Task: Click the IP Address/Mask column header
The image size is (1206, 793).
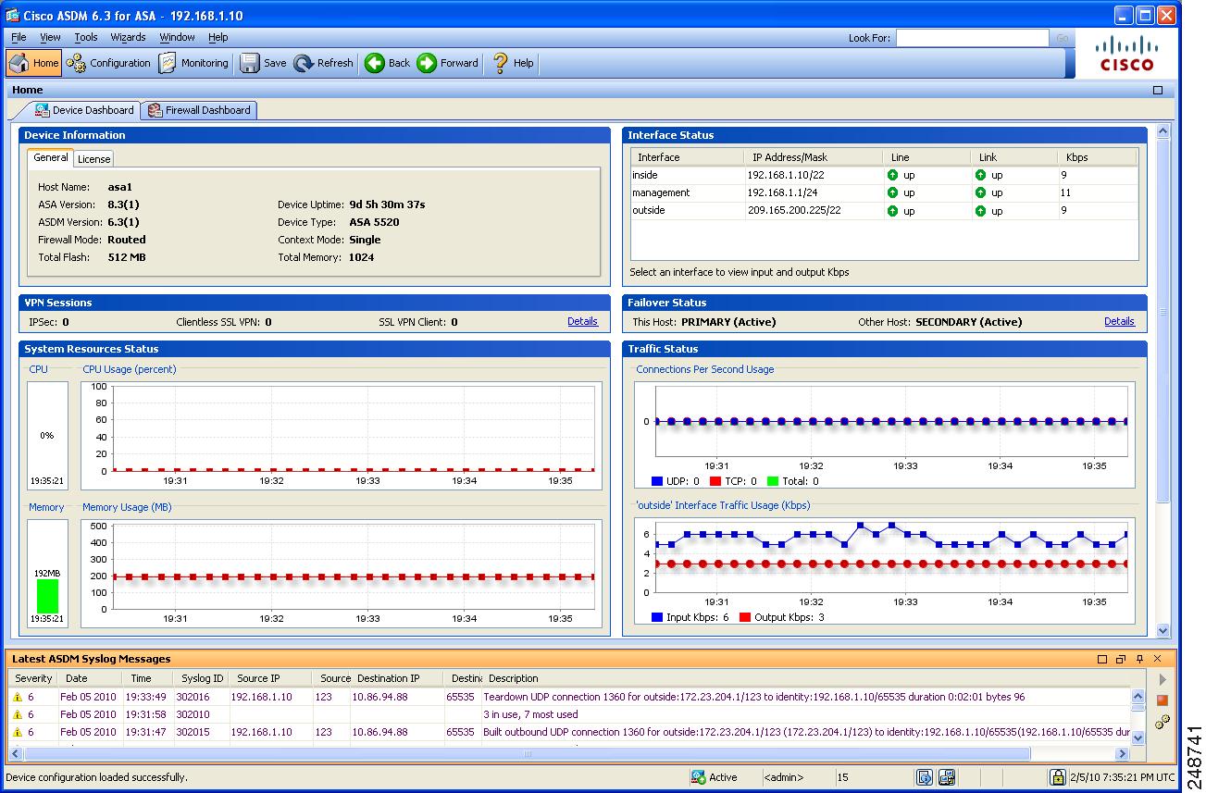Action: point(814,157)
